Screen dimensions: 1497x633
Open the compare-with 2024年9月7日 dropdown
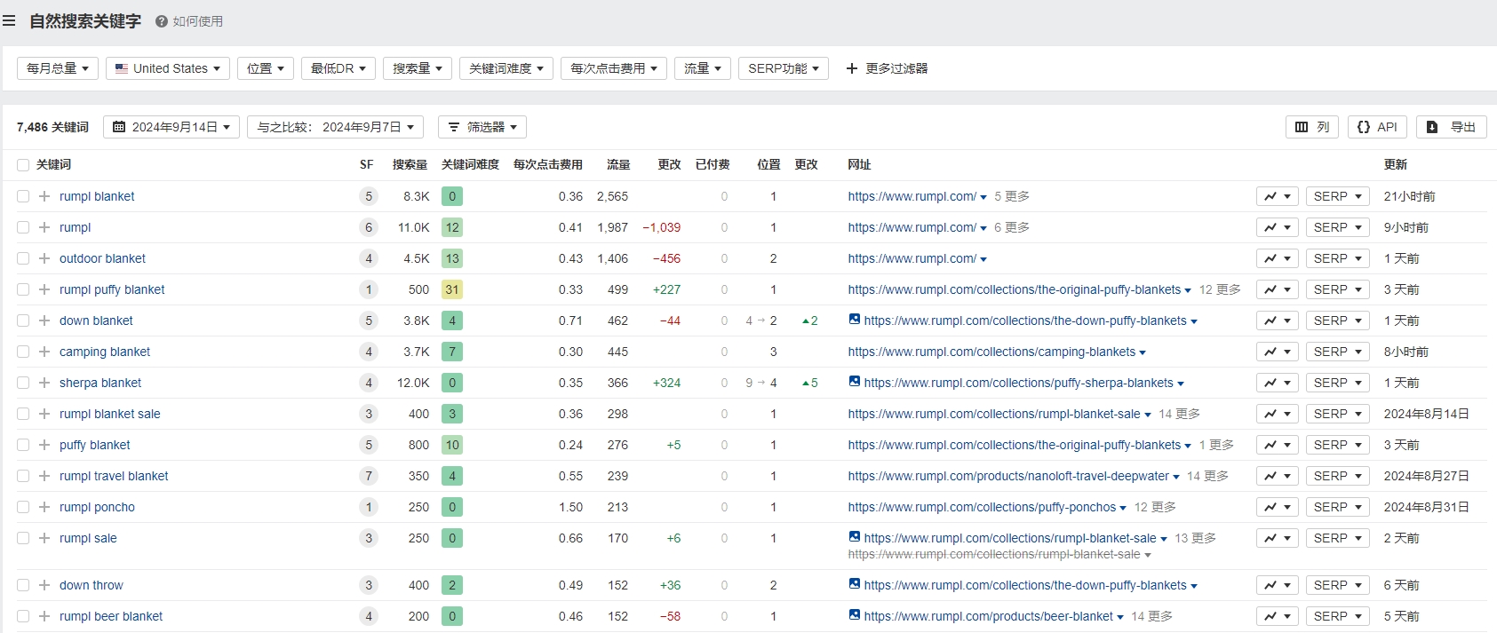pyautogui.click(x=335, y=127)
